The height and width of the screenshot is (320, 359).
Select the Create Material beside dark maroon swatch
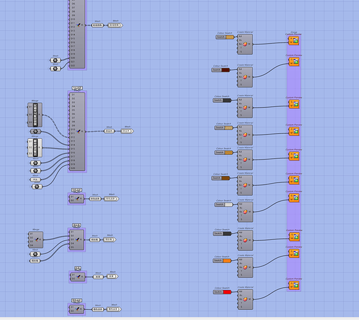click(x=245, y=77)
